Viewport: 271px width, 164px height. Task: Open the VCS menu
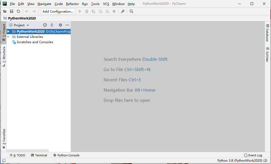tap(106, 4)
